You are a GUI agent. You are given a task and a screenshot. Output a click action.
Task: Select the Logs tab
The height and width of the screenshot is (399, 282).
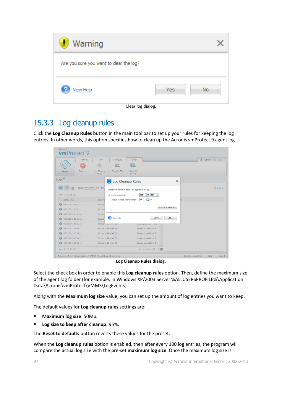[x=134, y=160]
